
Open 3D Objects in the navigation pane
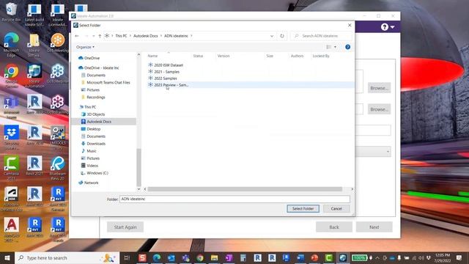(x=93, y=114)
